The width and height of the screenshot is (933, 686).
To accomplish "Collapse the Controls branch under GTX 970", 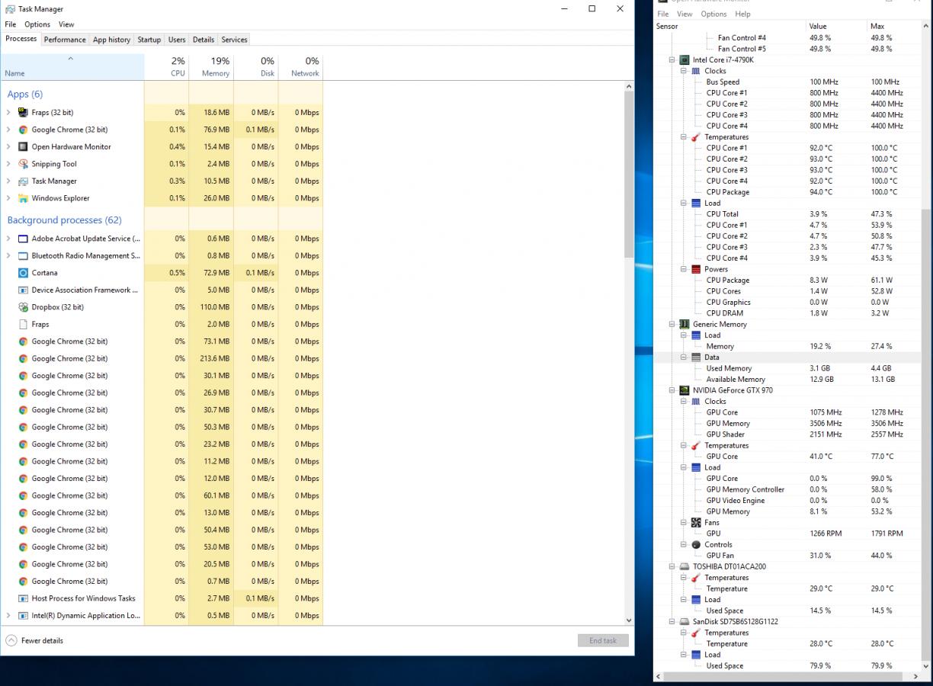I will click(x=683, y=544).
